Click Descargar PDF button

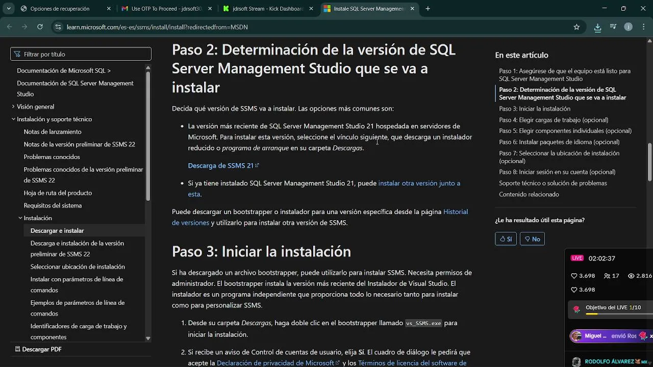point(38,349)
